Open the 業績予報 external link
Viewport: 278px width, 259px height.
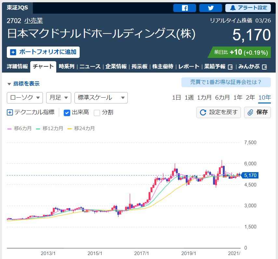pyautogui.click(x=218, y=67)
